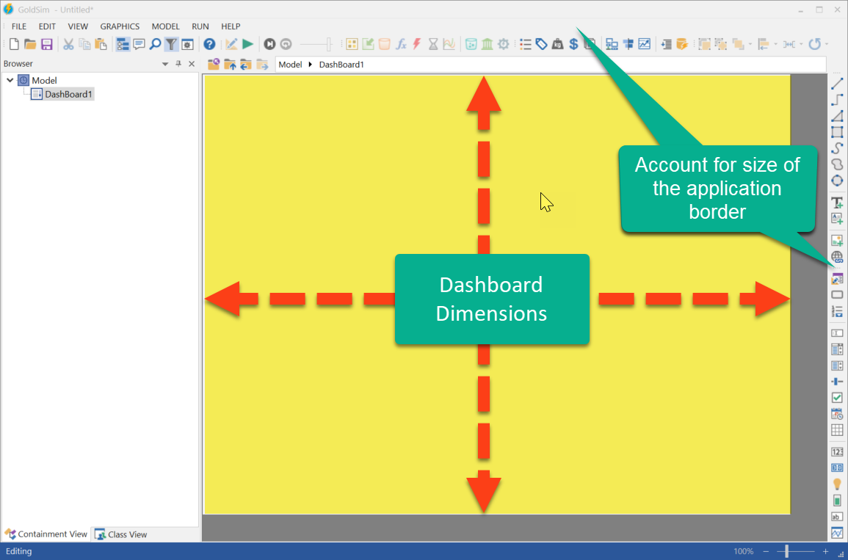
Task: Save the model with the floppy icon
Action: pos(46,44)
